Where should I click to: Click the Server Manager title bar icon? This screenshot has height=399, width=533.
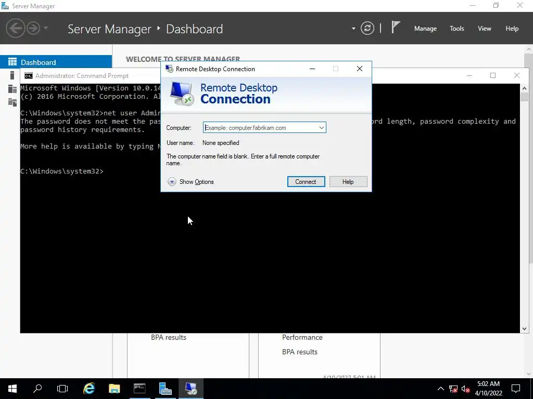point(5,6)
